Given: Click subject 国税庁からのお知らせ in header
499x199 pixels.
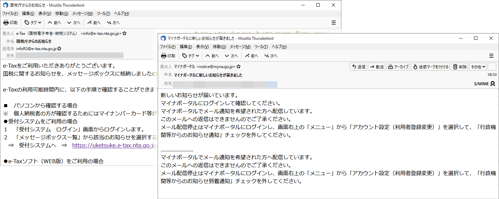Looking at the screenshot, I should click(34, 41).
